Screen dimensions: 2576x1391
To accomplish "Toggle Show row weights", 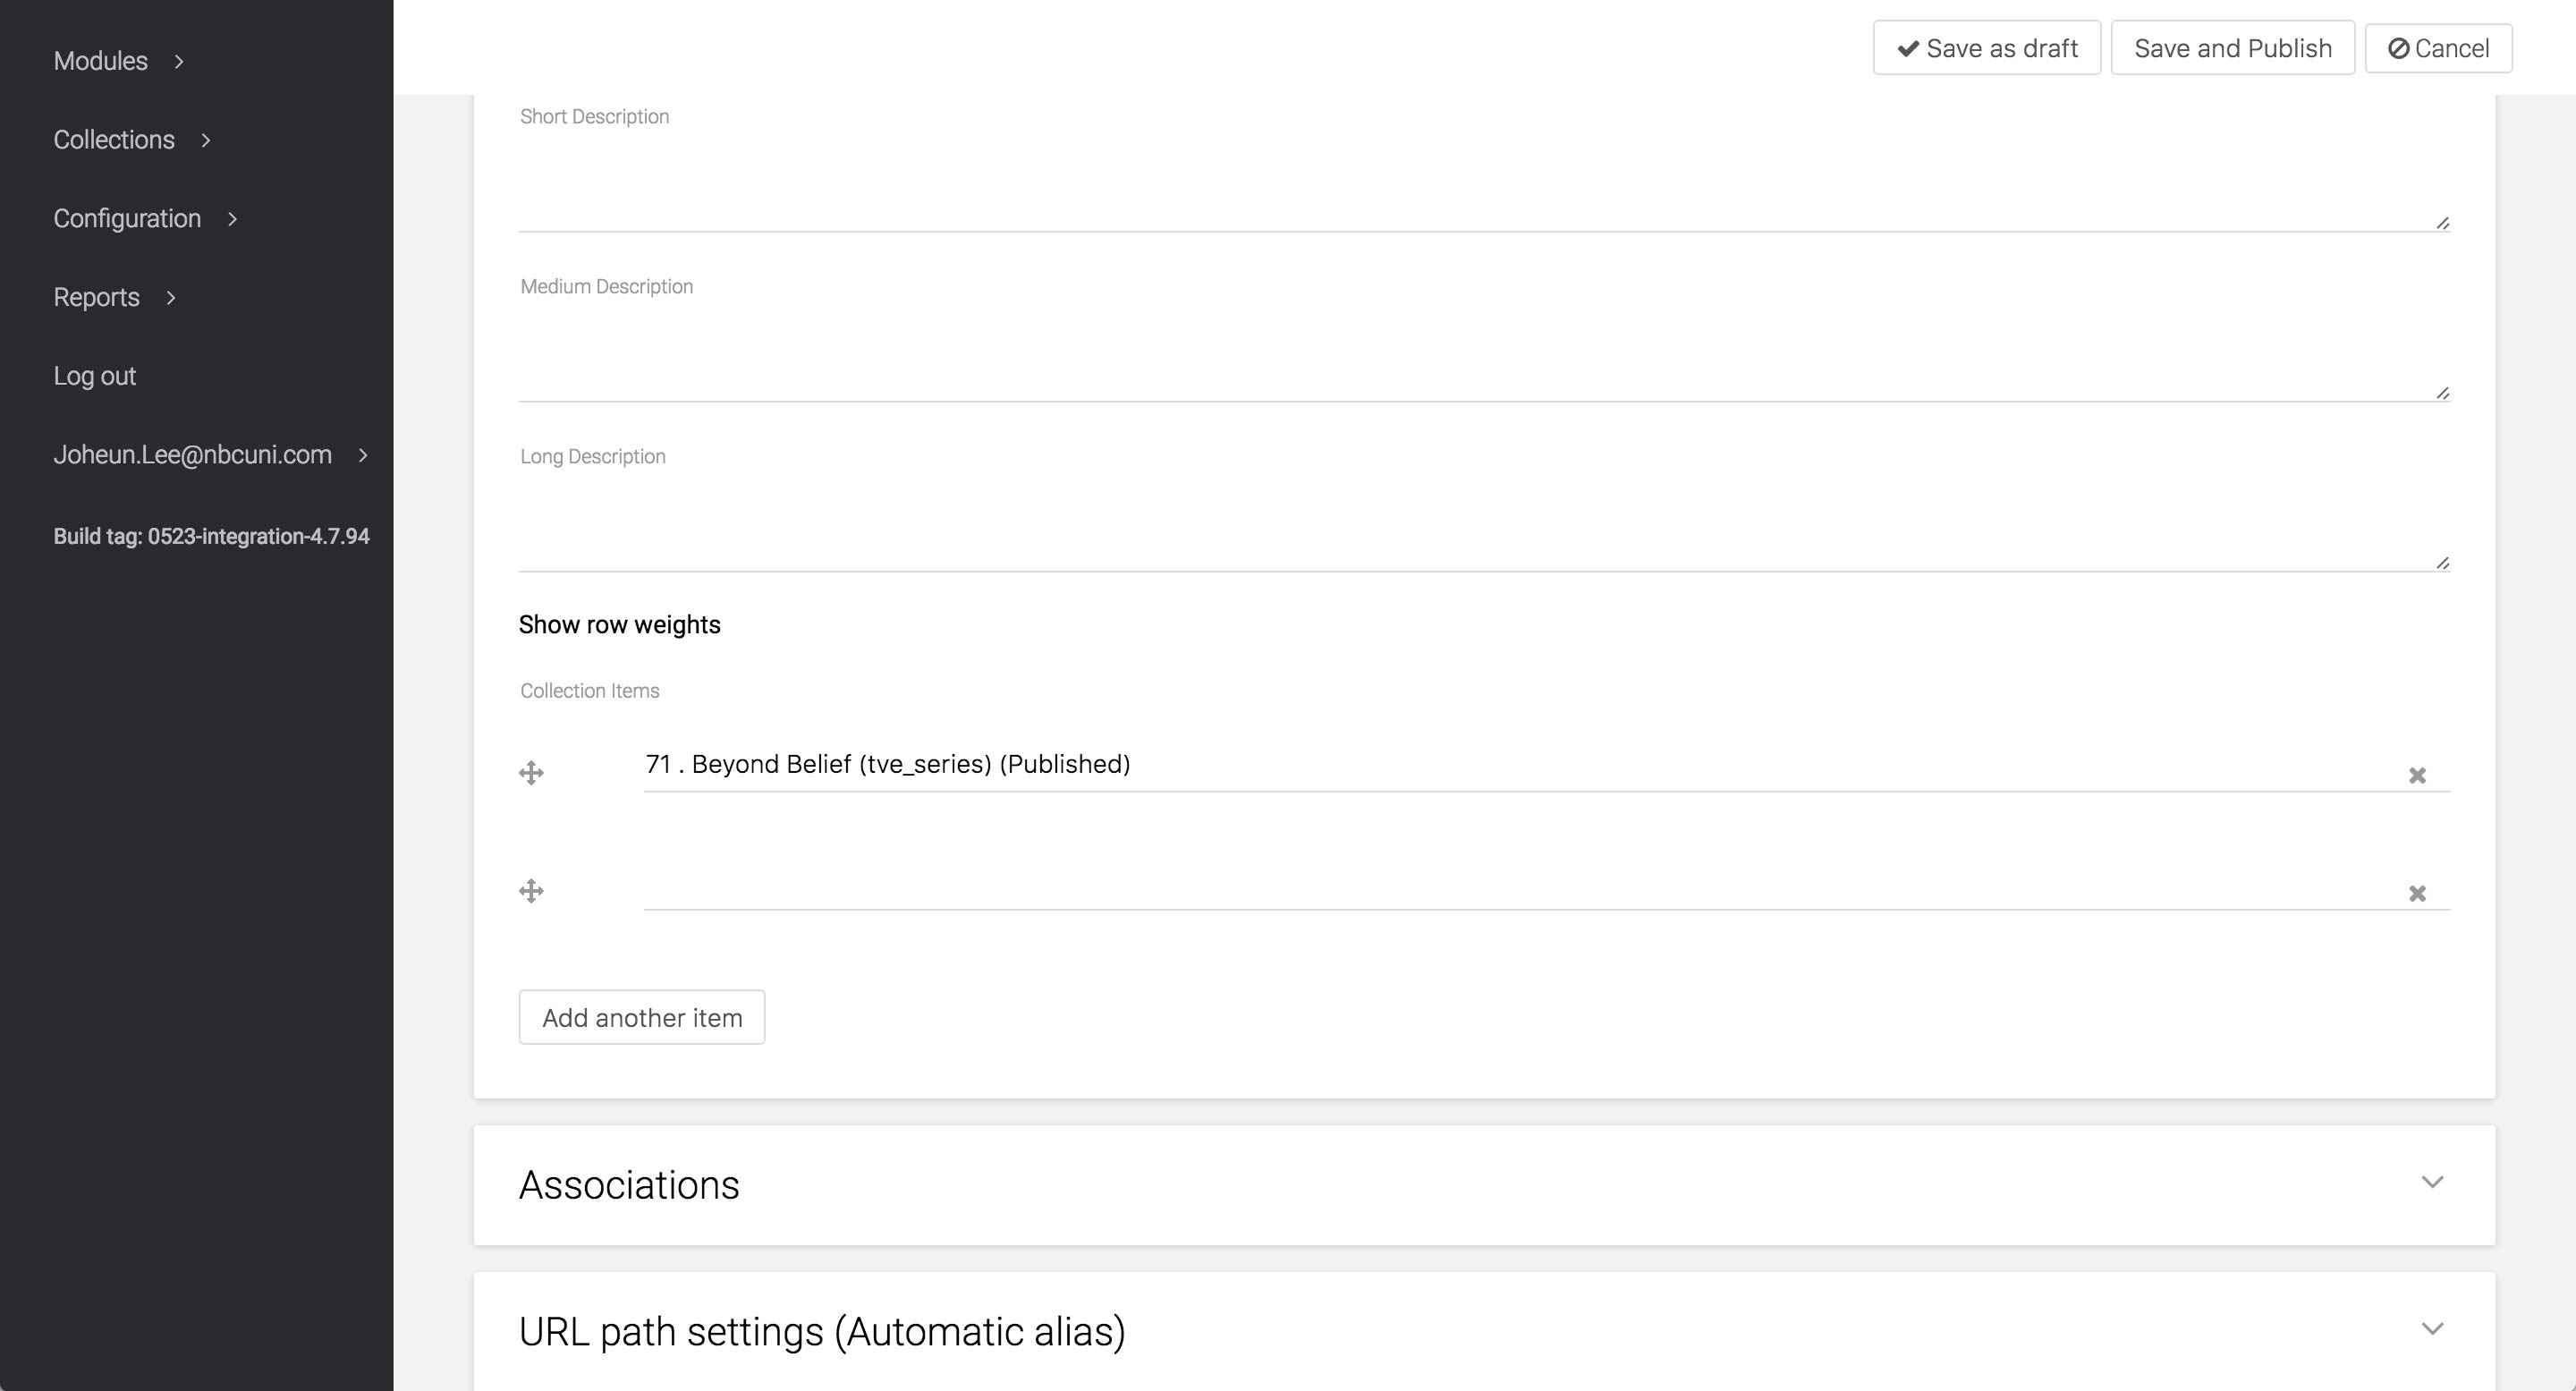I will 619,625.
